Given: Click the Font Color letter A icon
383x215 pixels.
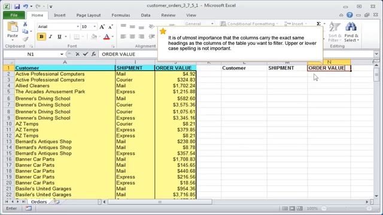Looking at the screenshot, I should (x=107, y=36).
